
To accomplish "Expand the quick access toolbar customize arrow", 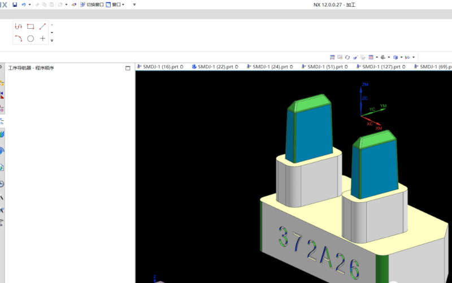I will click(x=134, y=5).
